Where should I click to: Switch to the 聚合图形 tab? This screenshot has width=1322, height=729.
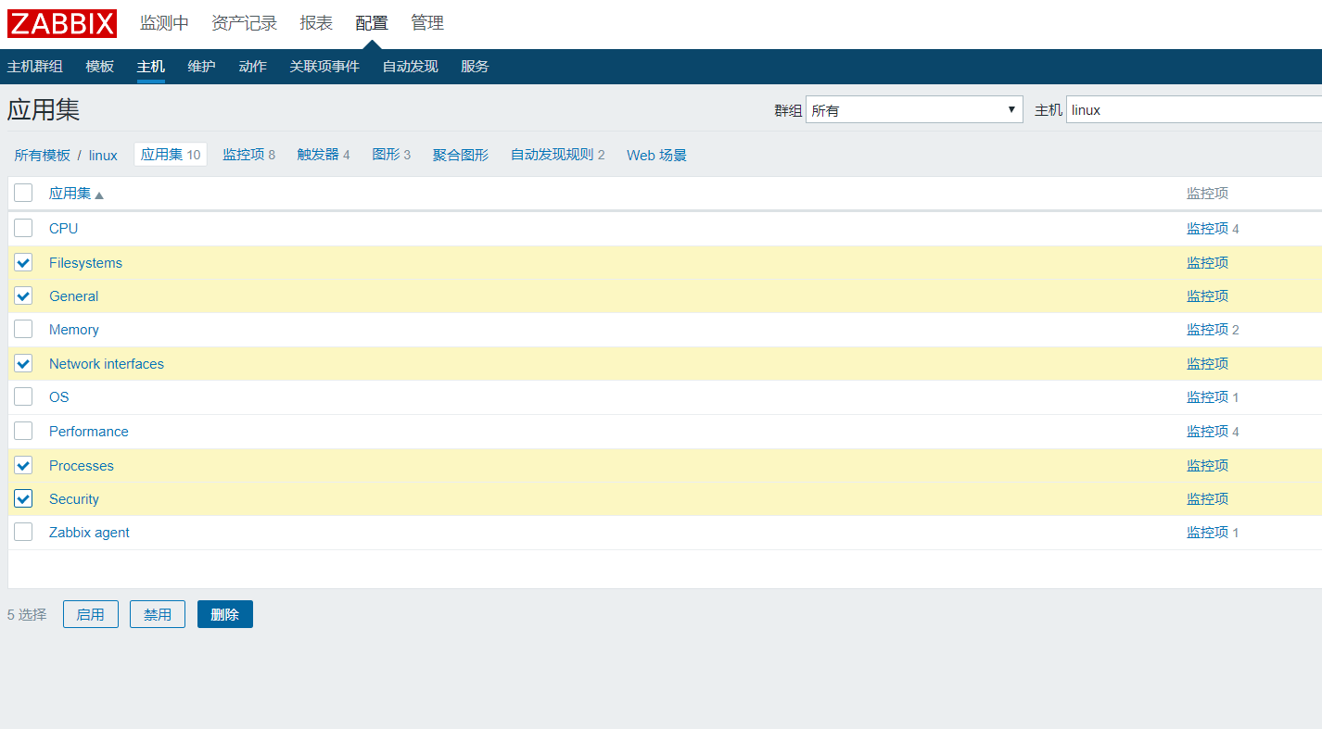point(461,155)
